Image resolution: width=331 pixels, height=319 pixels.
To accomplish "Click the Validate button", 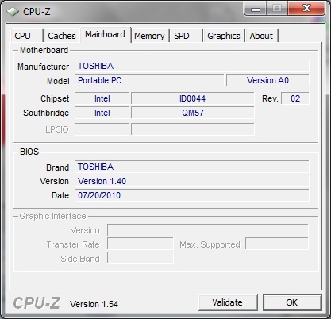I will pyautogui.click(x=228, y=302).
